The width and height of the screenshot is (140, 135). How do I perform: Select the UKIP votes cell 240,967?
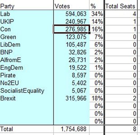[x=71, y=21]
